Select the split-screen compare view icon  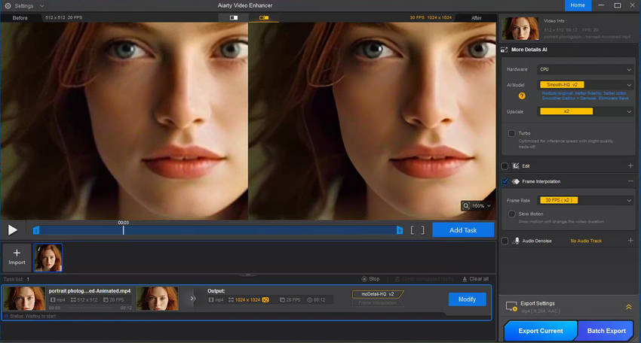coord(234,18)
